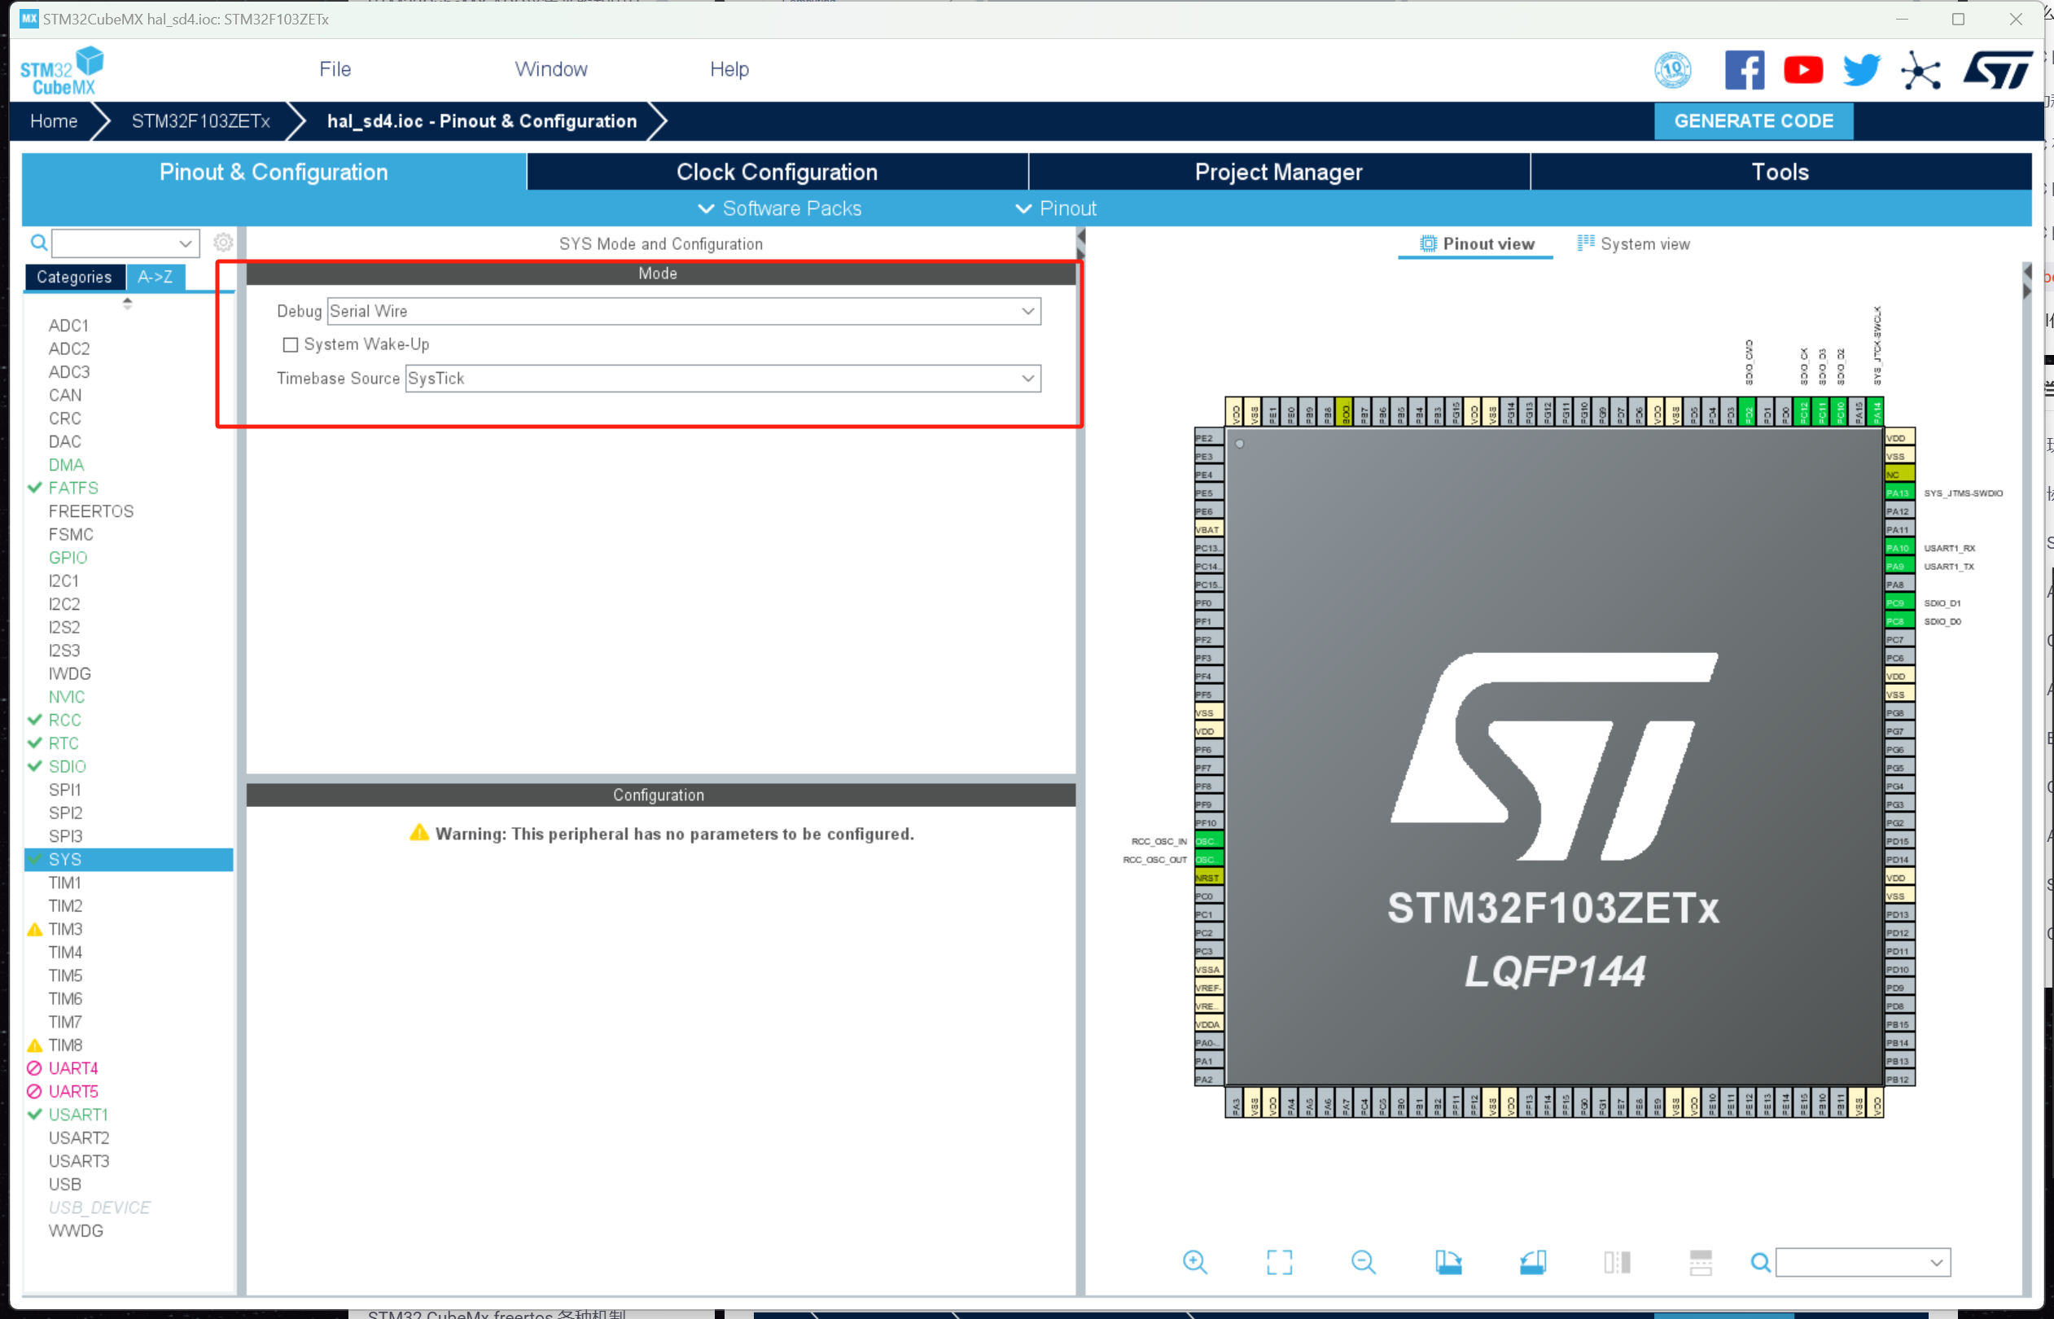Click the green PA10 USART1_RX pin
Viewport: 2054px width, 1319px height.
tap(1899, 547)
